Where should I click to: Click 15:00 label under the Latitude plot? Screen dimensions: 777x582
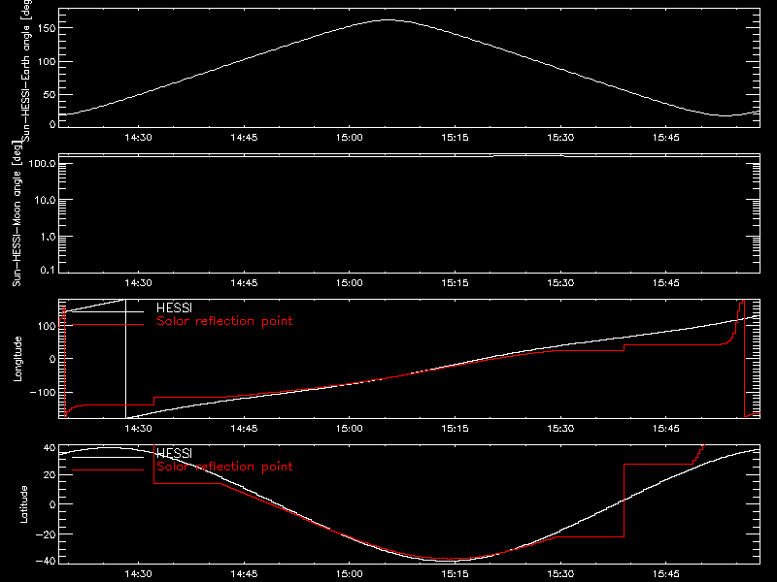point(350,574)
